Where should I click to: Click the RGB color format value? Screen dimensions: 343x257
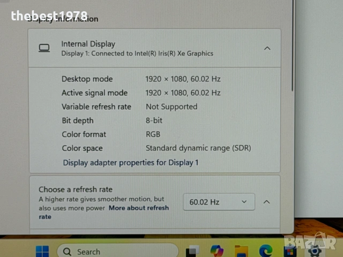[153, 134]
